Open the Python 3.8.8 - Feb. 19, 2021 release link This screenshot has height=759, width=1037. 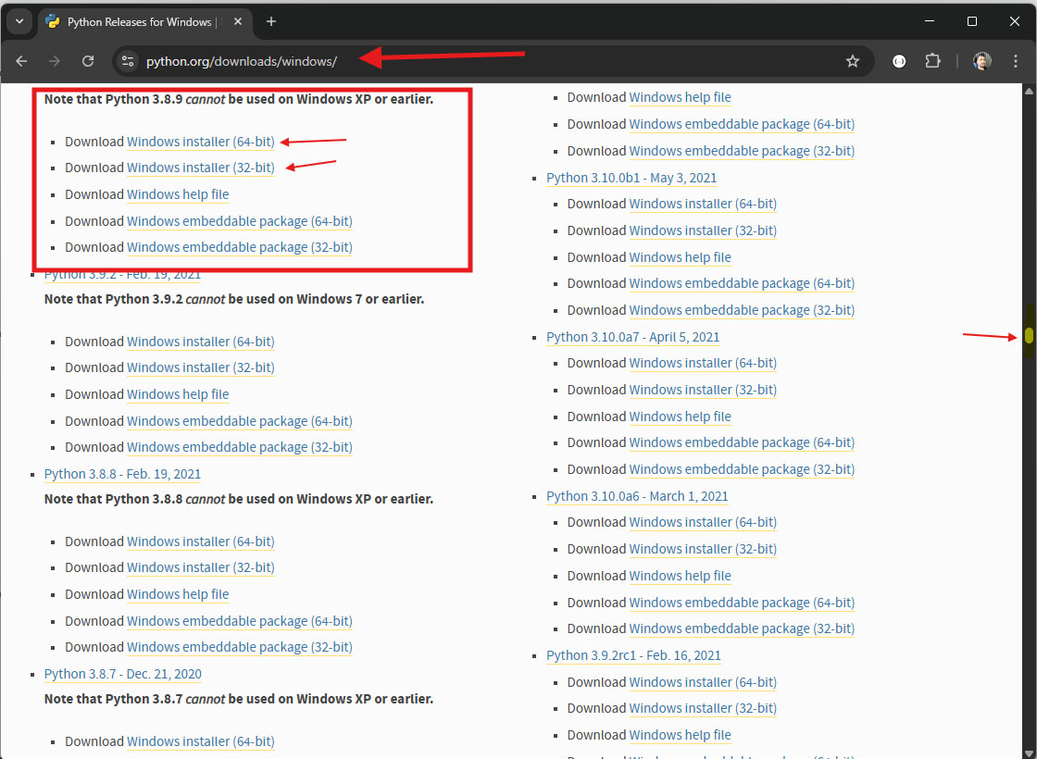[122, 474]
